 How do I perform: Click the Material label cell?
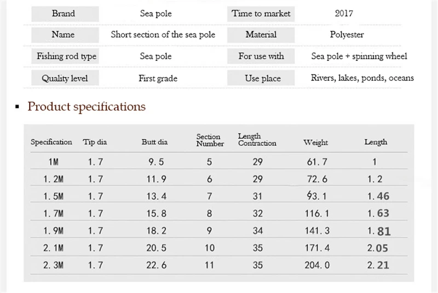[261, 35]
